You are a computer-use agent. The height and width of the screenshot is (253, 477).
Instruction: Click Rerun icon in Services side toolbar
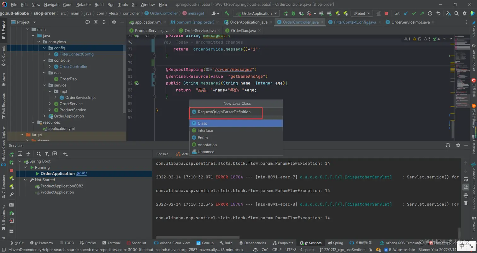(11, 154)
